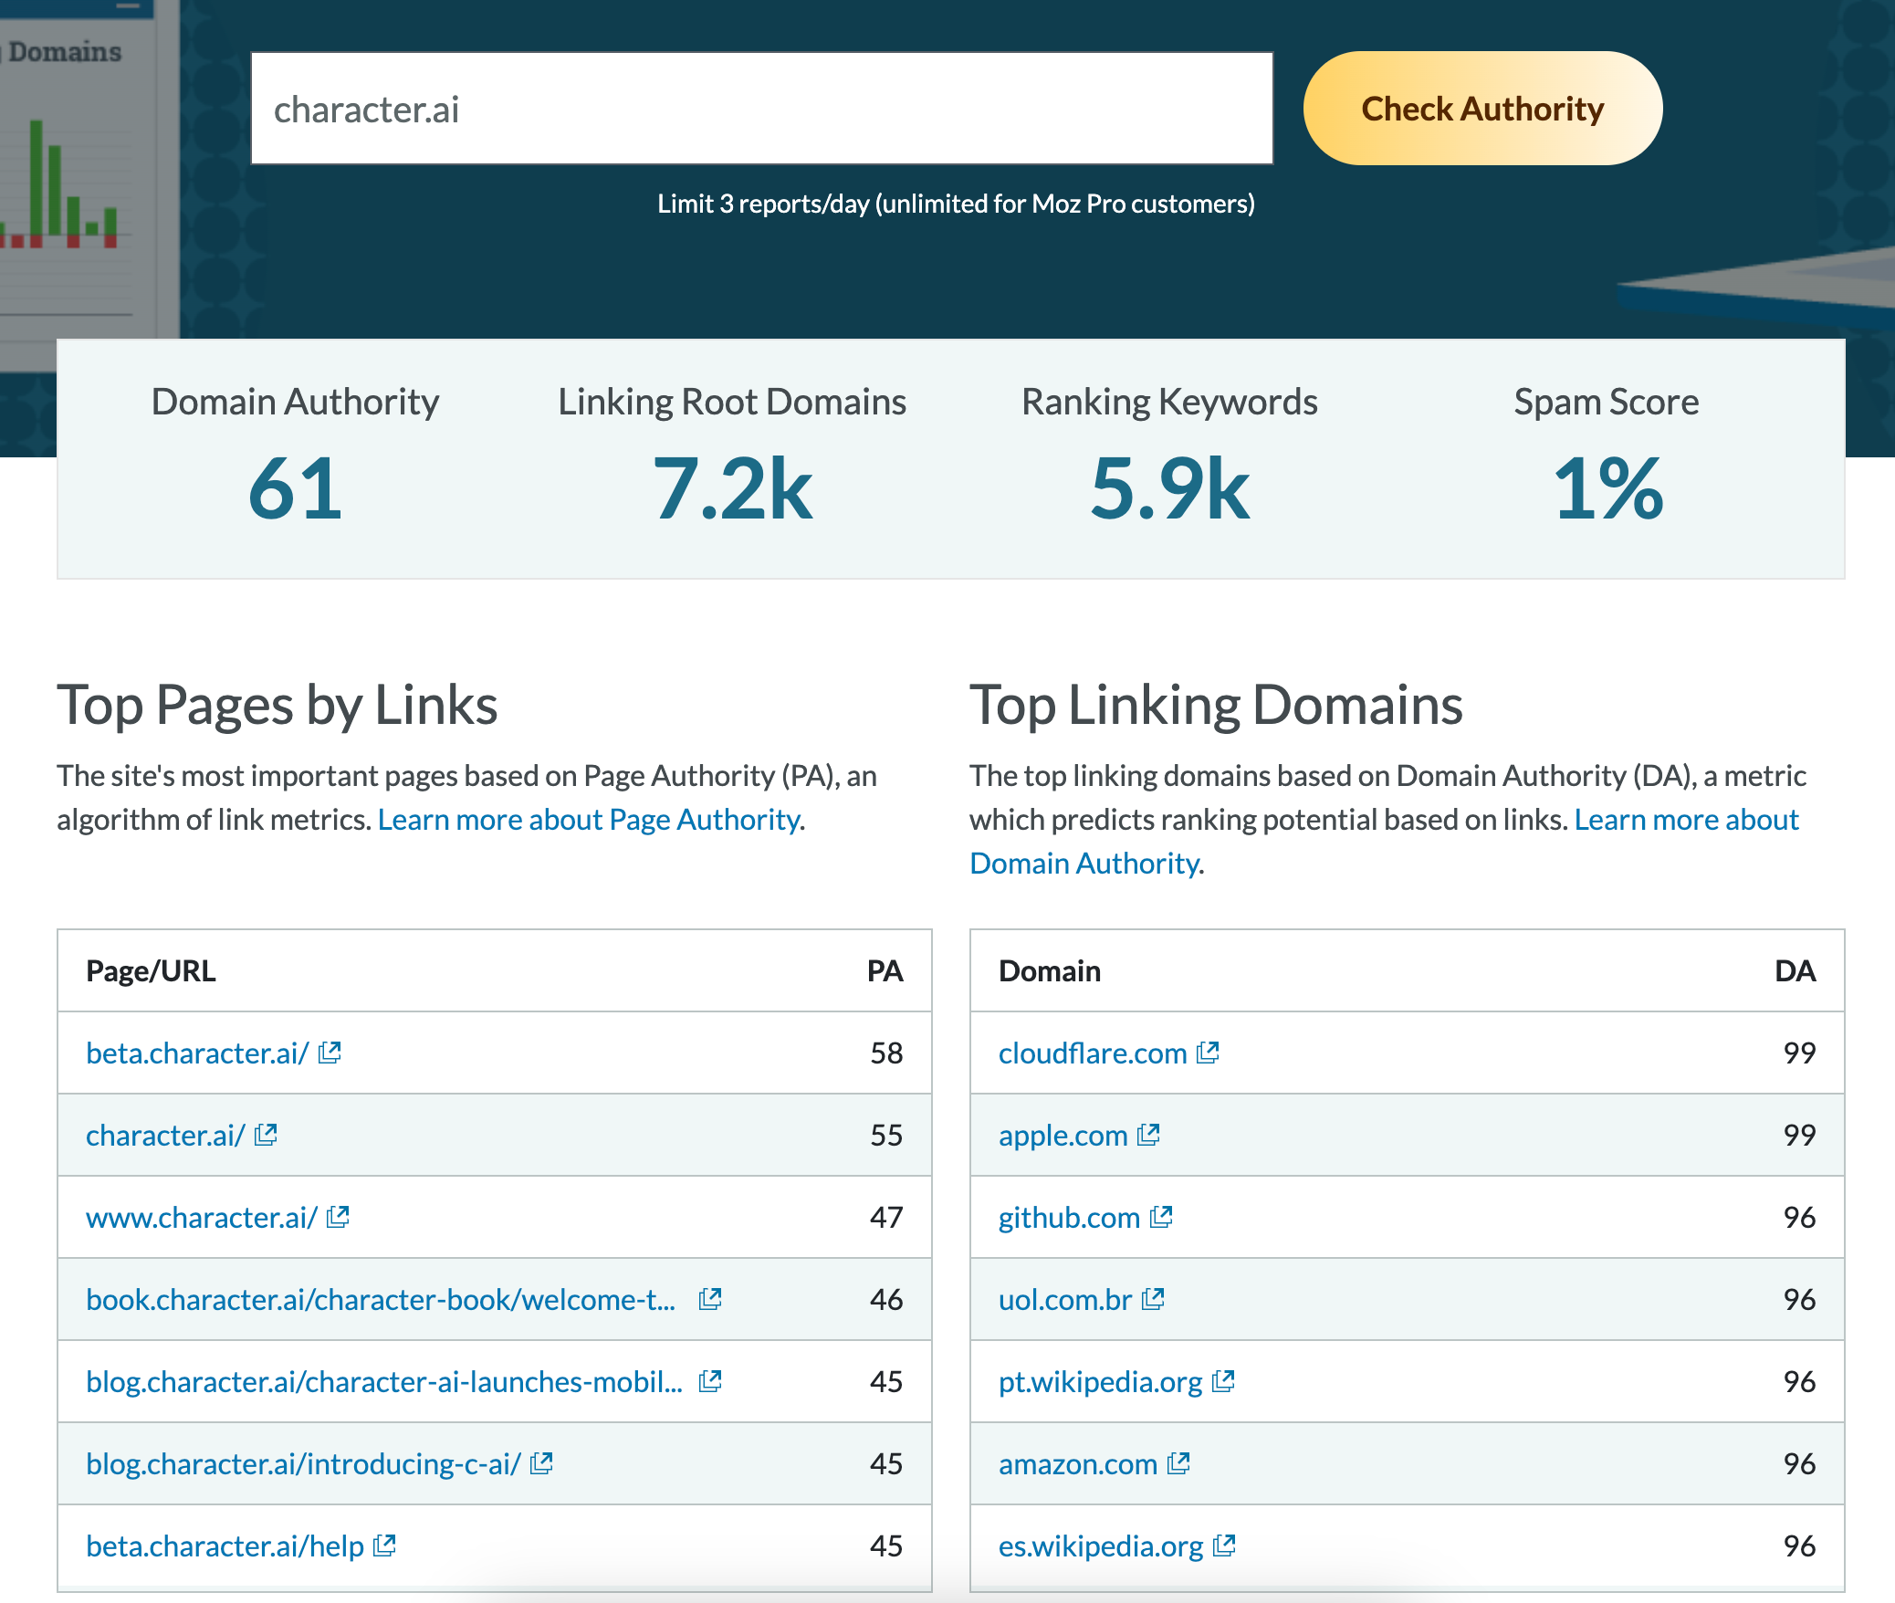The height and width of the screenshot is (1603, 1895).
Task: Open book.character.ai/character-book/welcome-t... link
Action: 381,1300
